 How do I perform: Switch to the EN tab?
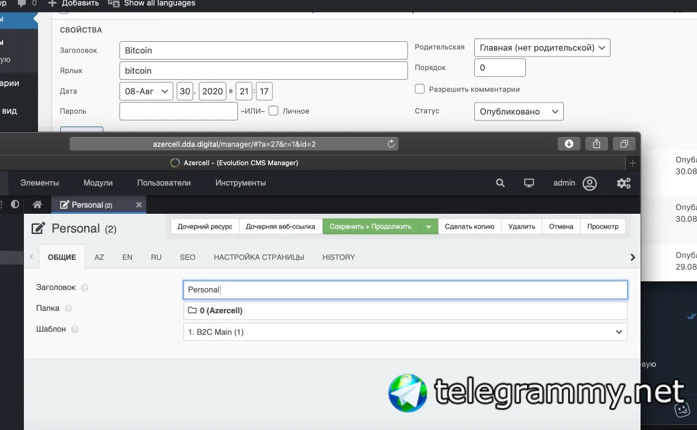[x=127, y=257]
